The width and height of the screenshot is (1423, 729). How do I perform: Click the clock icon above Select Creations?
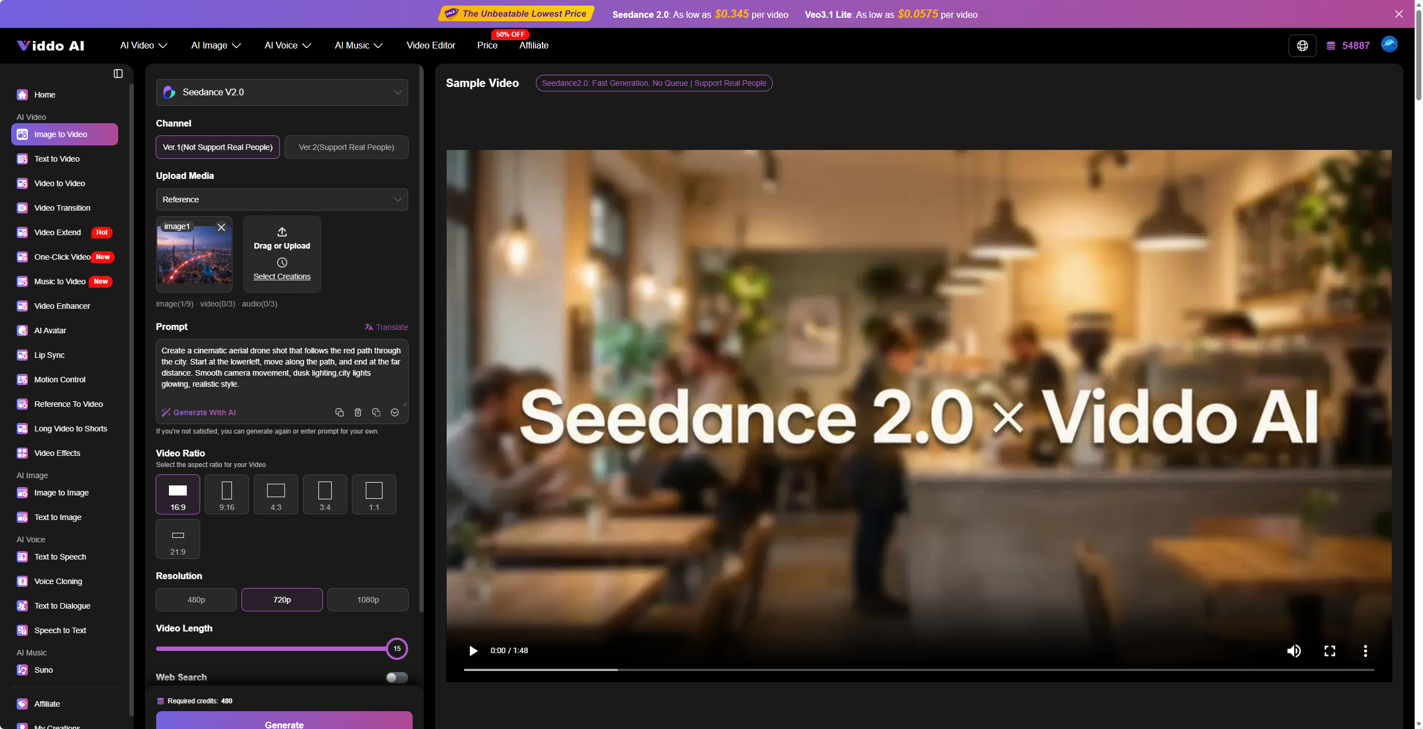(282, 263)
